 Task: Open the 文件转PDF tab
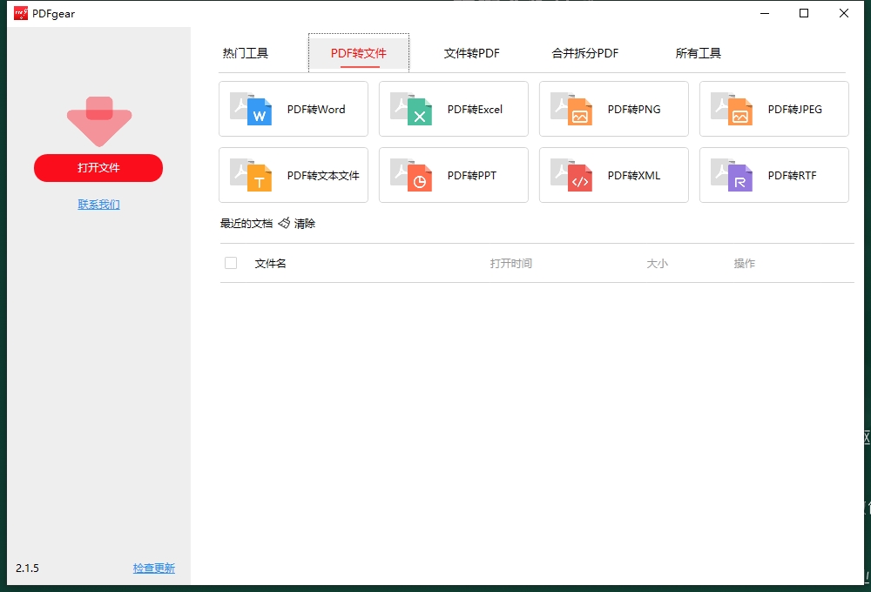click(471, 53)
